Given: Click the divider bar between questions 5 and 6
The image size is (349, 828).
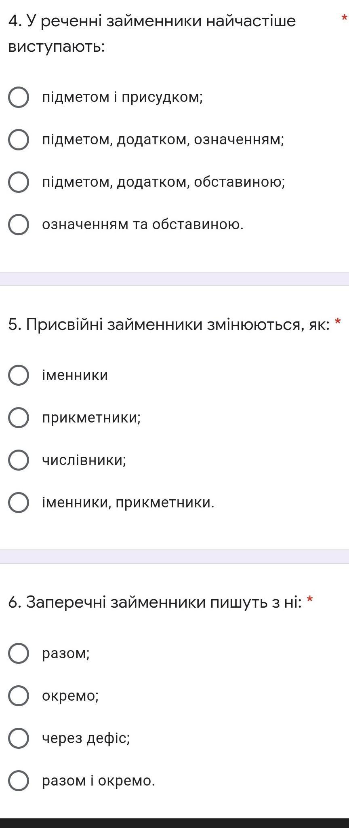Looking at the screenshot, I should coord(174,557).
